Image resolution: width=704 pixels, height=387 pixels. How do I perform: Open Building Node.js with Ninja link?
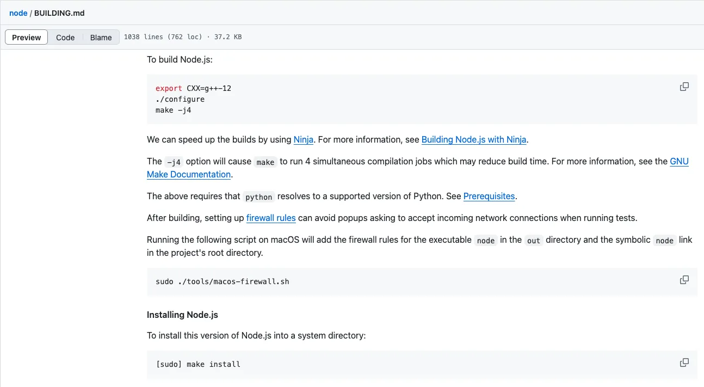[x=473, y=139]
